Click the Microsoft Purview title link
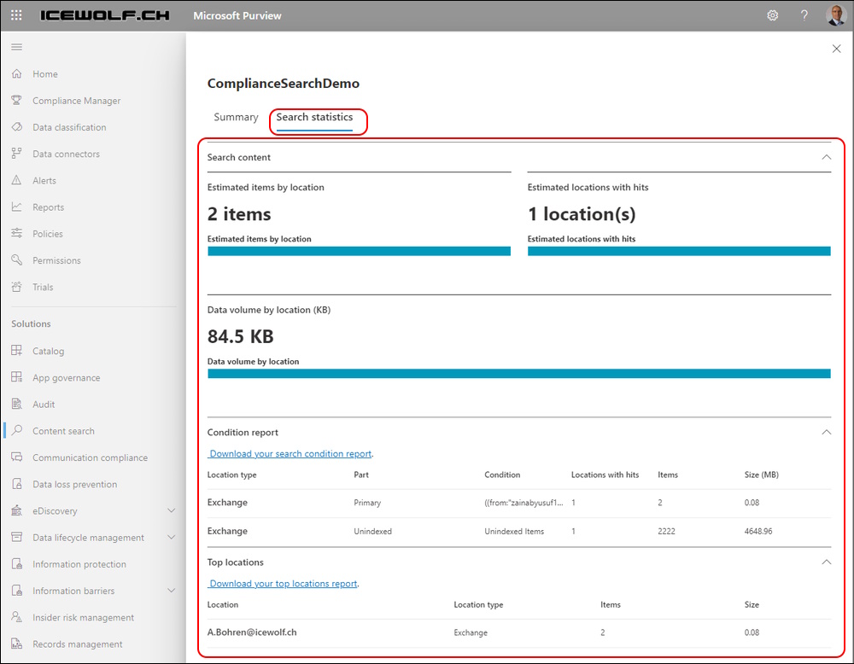Viewport: 854px width, 664px height. coord(237,15)
